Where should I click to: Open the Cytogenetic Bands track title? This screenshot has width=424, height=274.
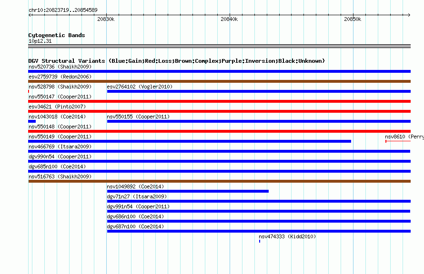click(57, 35)
